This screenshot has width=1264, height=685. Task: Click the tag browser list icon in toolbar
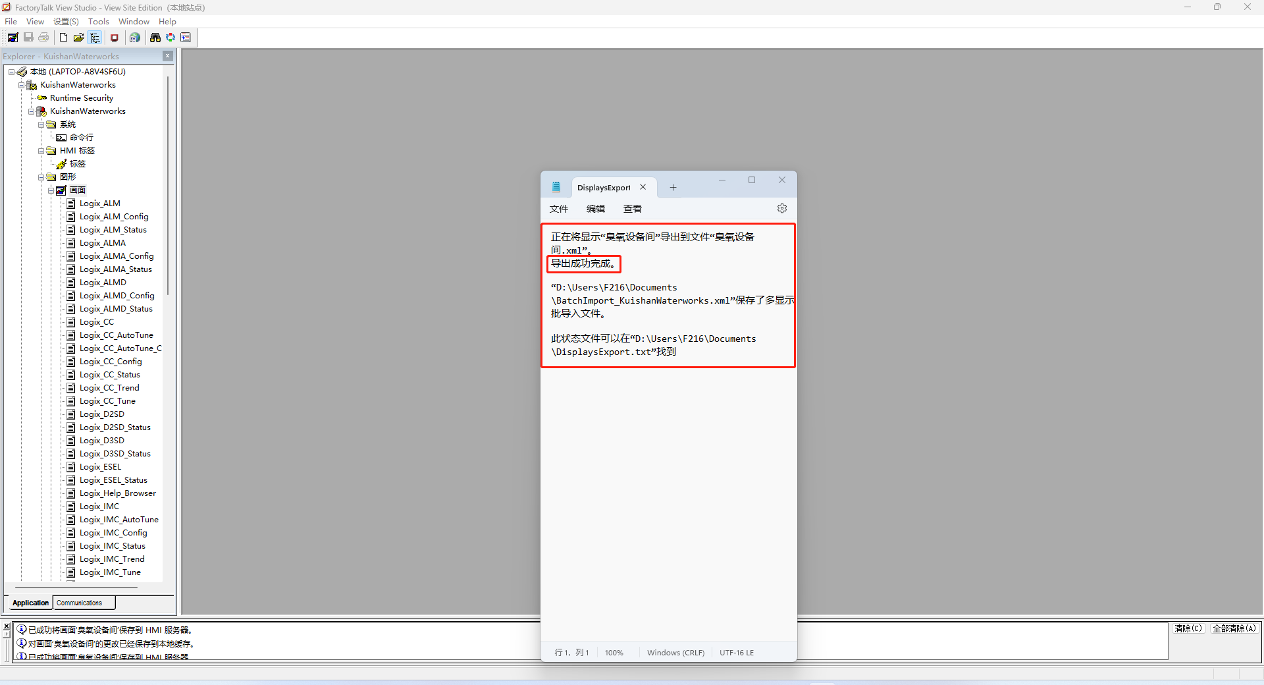[186, 38]
